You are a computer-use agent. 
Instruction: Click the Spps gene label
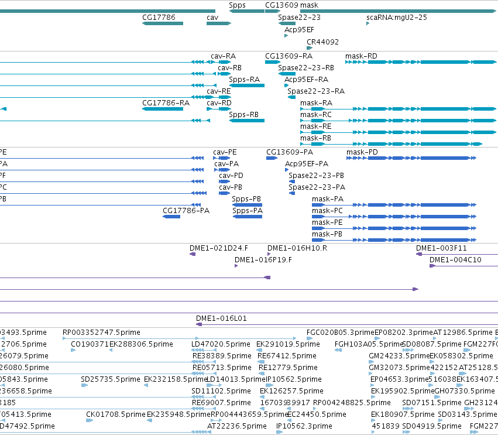tap(237, 5)
